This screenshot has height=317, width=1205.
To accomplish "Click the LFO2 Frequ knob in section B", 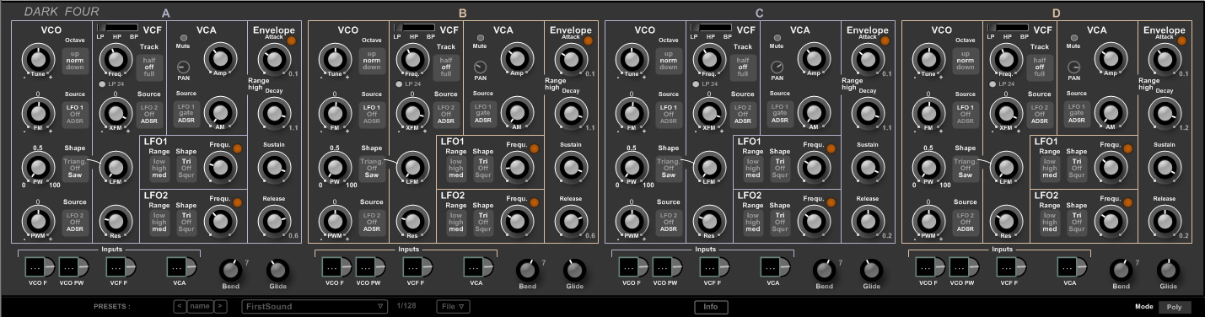I will [518, 221].
